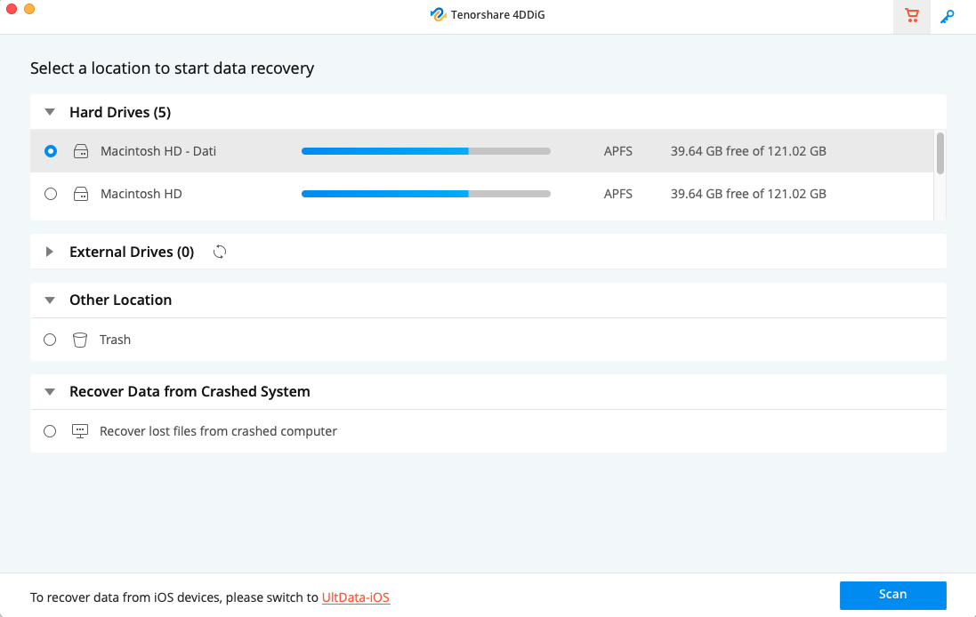Click the Macintosh HD - Dati storage usage bar

pyautogui.click(x=425, y=151)
